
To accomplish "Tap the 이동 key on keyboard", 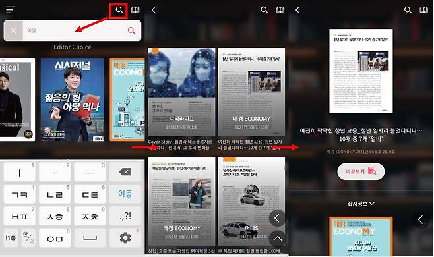I will click(x=125, y=194).
